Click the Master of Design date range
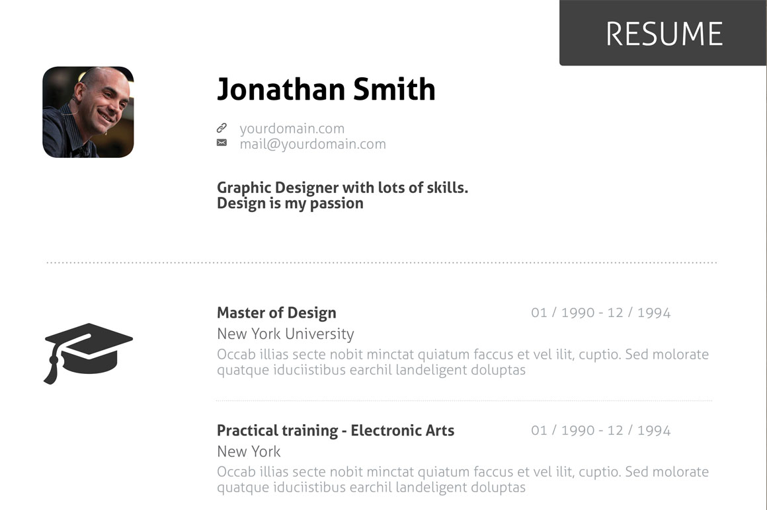Screen dimensions: 767x510 point(600,313)
